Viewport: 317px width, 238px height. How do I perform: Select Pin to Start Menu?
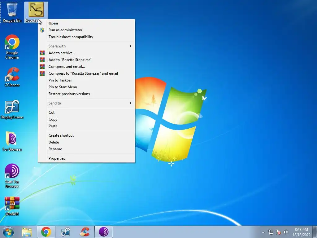86,87
